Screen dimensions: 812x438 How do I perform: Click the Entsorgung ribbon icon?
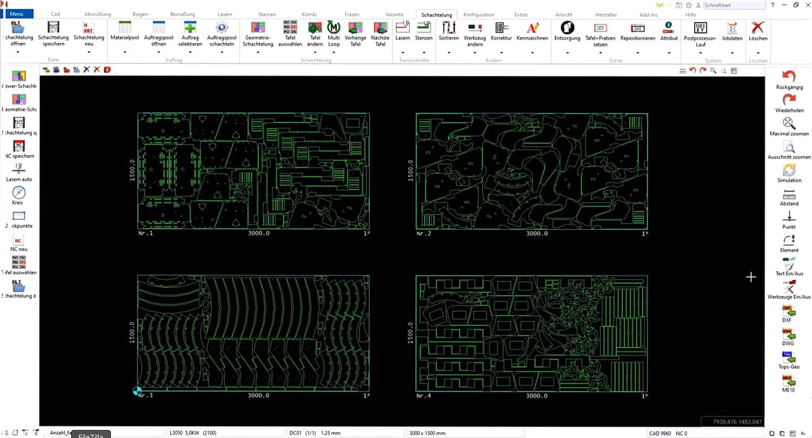point(567,28)
